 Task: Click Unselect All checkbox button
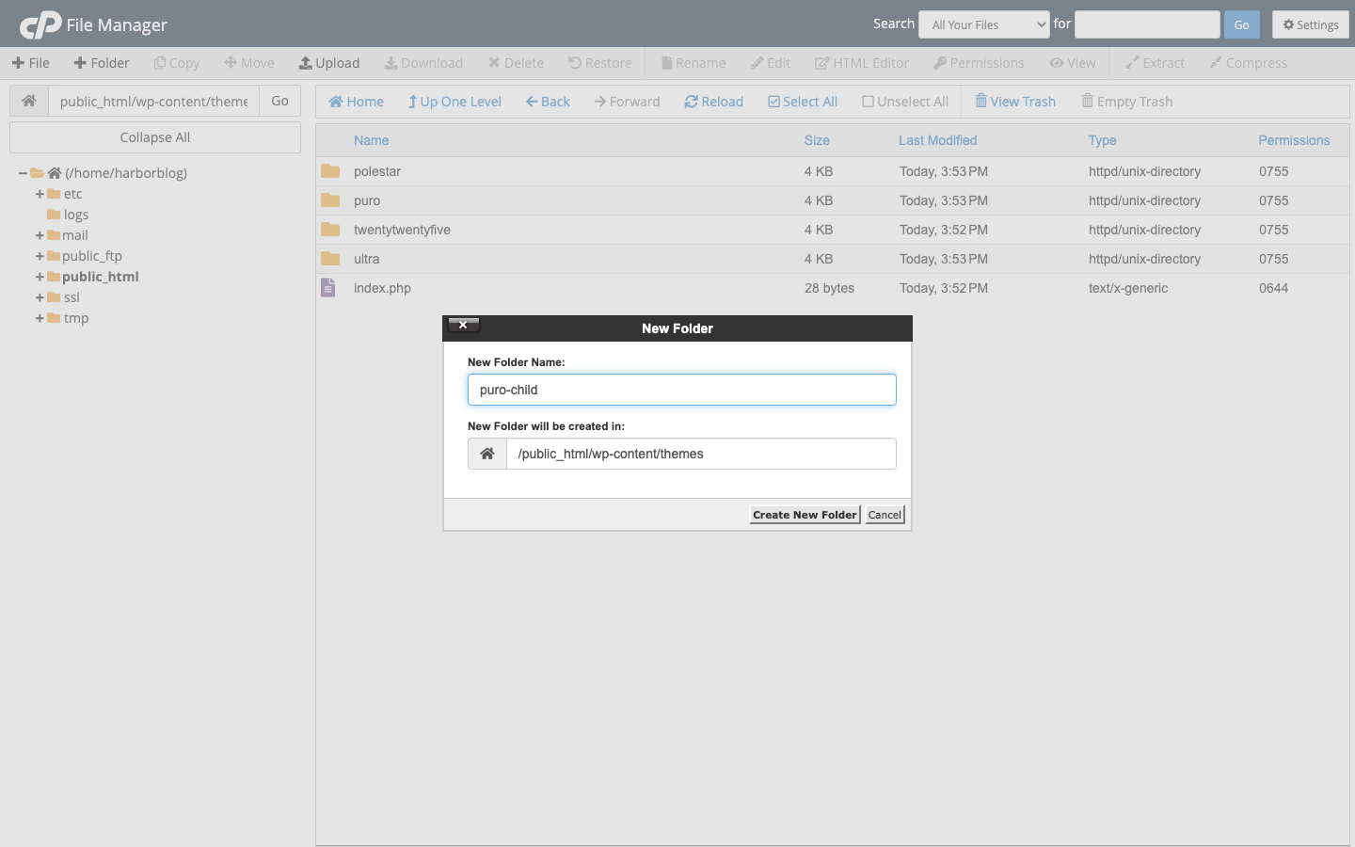[x=905, y=102]
